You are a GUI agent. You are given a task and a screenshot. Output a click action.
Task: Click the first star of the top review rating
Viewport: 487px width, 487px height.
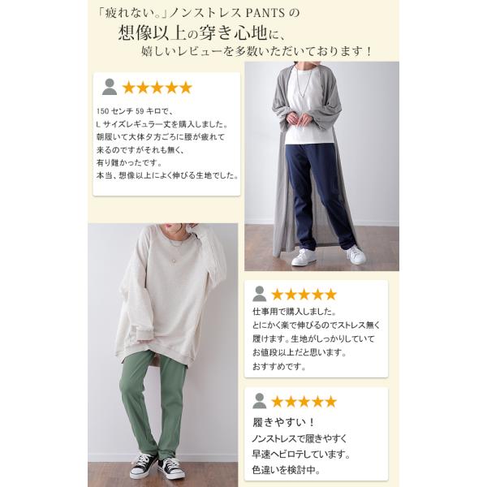(x=128, y=88)
